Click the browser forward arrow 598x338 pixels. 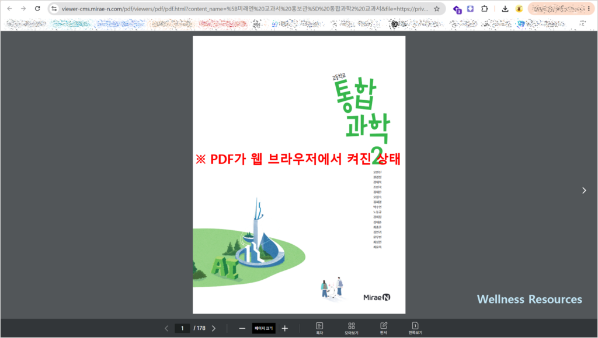(x=23, y=8)
